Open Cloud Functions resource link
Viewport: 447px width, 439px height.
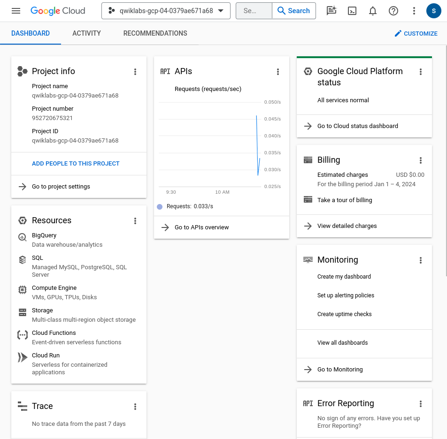coord(54,333)
